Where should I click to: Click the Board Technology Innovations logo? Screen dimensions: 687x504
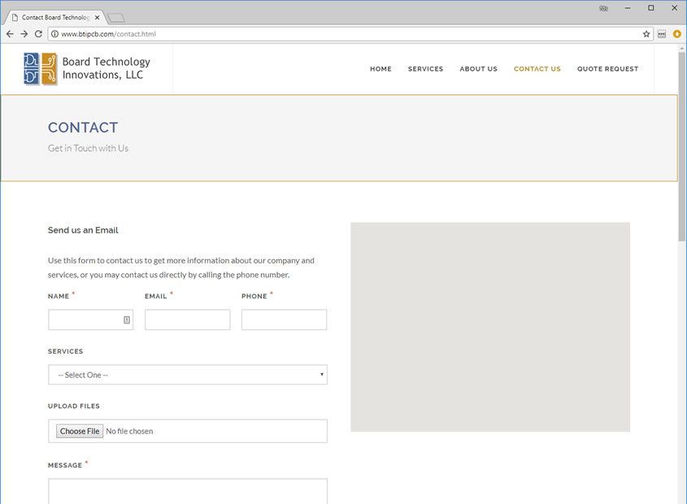[87, 68]
